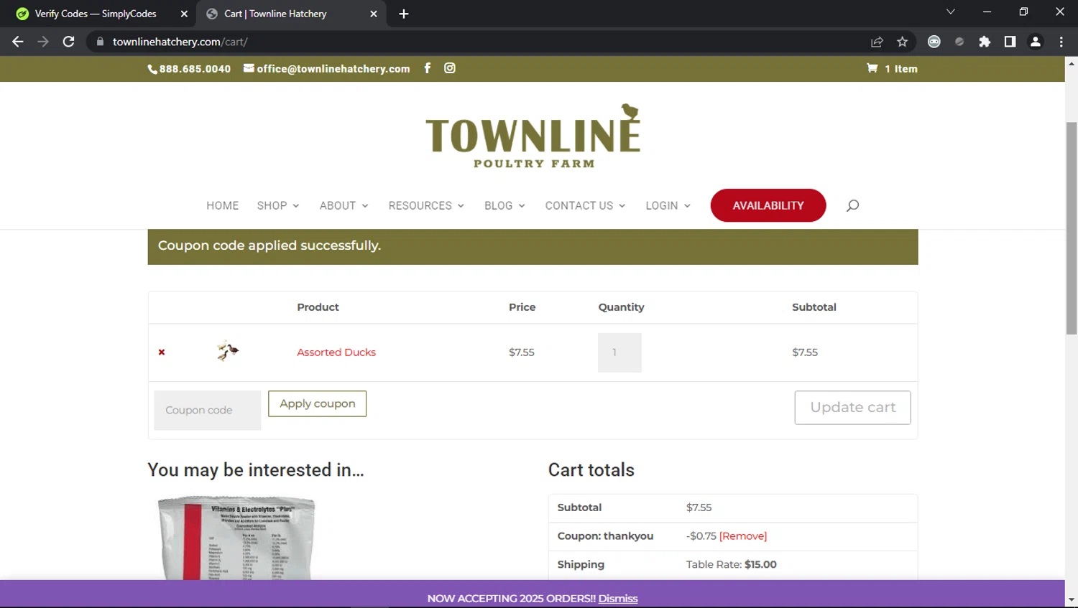The image size is (1078, 608).
Task: Expand the BLOG menu
Action: (x=505, y=205)
